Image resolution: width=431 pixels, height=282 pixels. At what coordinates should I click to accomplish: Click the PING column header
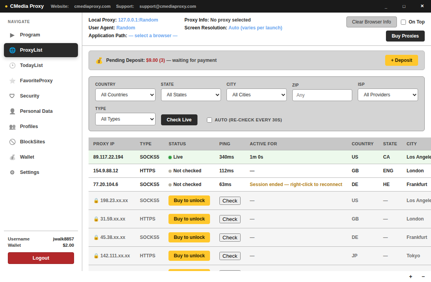coord(225,144)
